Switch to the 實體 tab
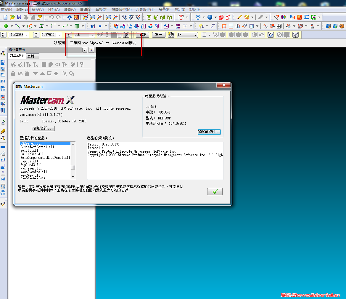The image size is (346, 299). pos(33,56)
